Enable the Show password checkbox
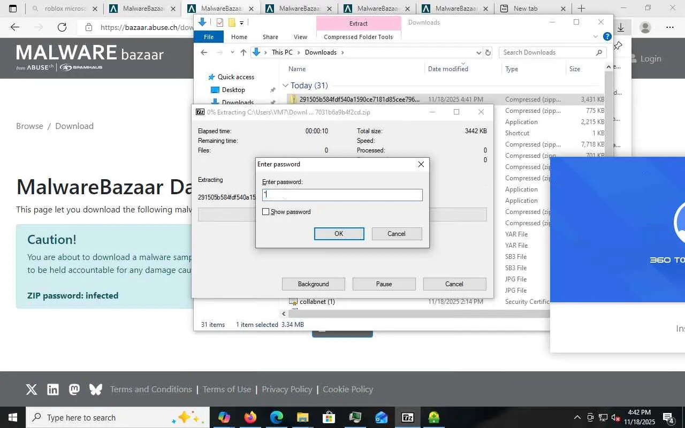The width and height of the screenshot is (685, 428). (266, 212)
